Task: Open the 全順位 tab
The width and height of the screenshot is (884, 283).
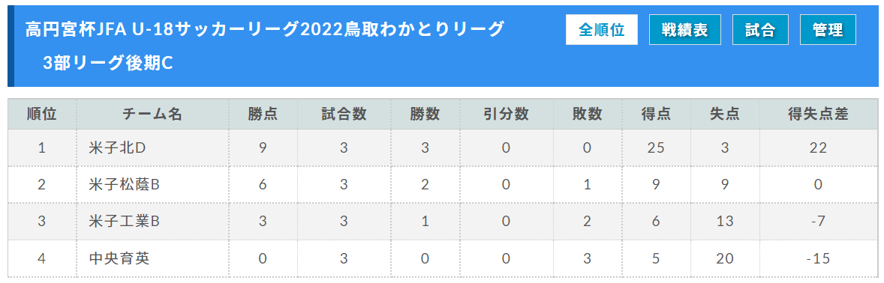Action: (x=602, y=30)
